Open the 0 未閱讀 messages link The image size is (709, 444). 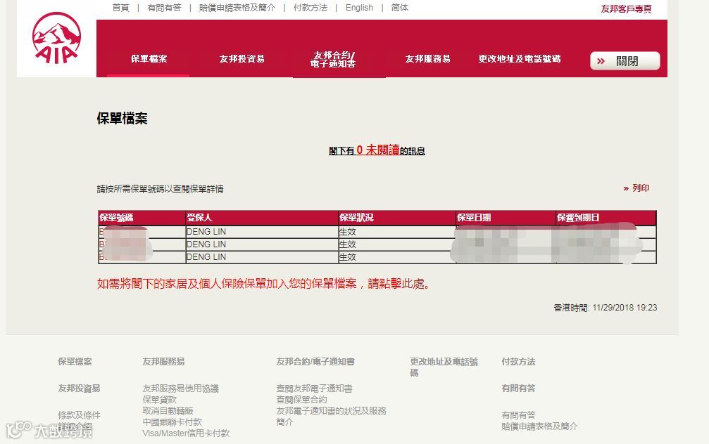[x=377, y=150]
